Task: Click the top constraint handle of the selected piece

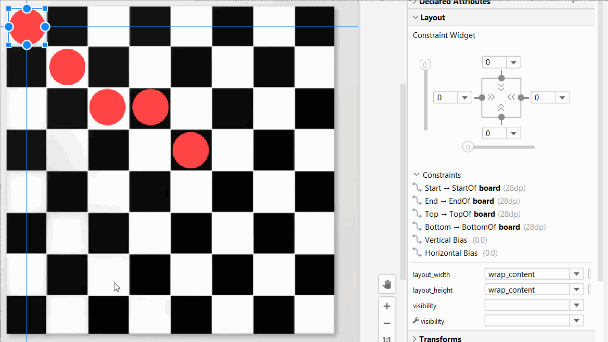Action: pos(27,8)
